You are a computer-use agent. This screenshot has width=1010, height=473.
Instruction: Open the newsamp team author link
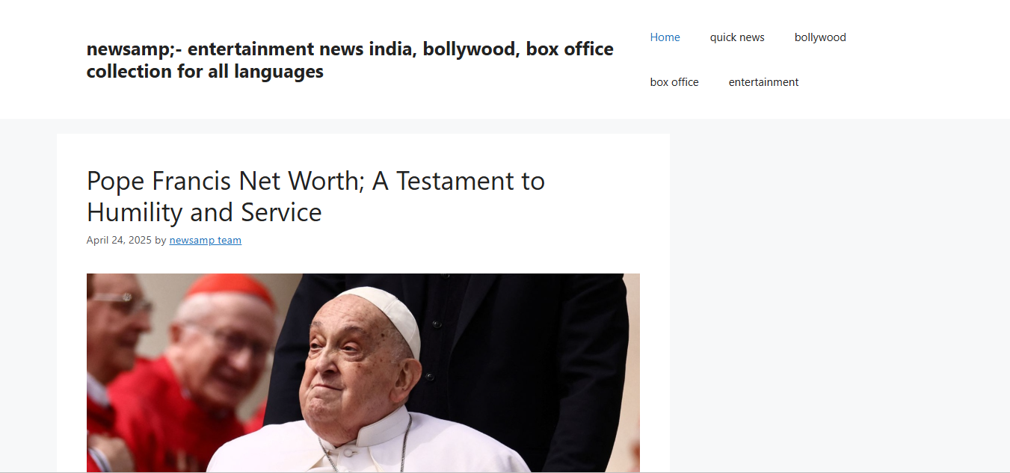[x=206, y=240]
